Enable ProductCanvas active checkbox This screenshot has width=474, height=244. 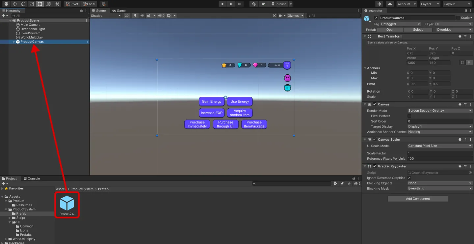[376, 18]
